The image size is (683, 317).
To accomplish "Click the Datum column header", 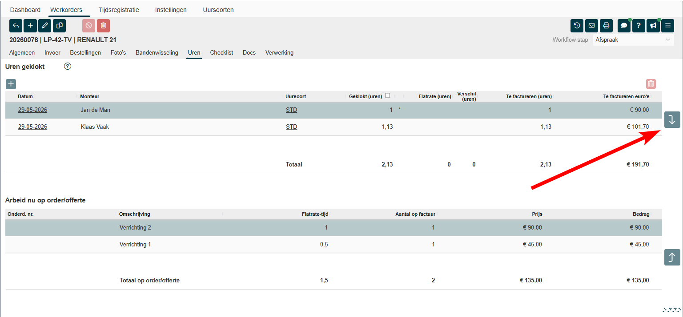I will coord(25,96).
